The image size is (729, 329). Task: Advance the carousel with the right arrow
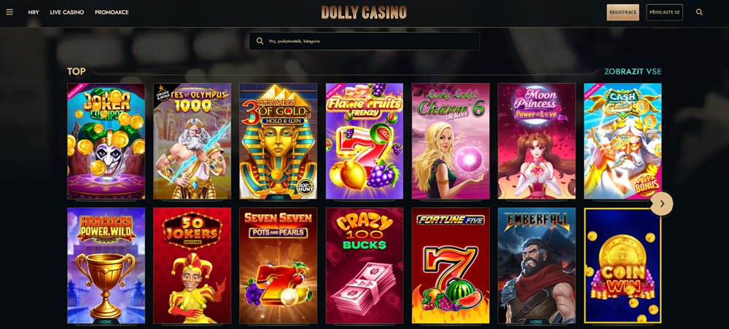point(662,204)
